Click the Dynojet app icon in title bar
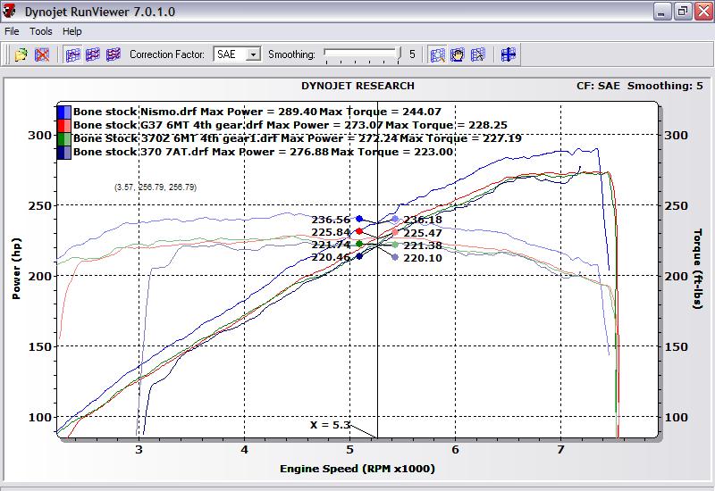 pyautogui.click(x=10, y=11)
